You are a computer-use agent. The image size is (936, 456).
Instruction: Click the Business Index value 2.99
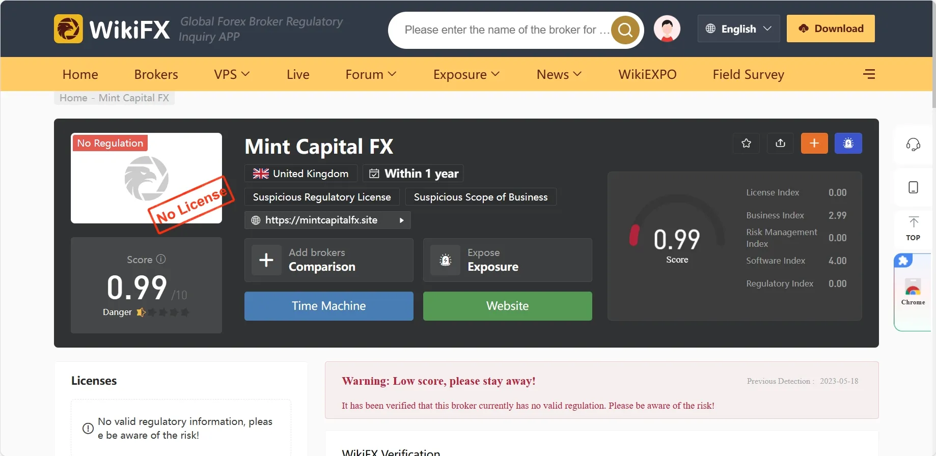tap(838, 215)
